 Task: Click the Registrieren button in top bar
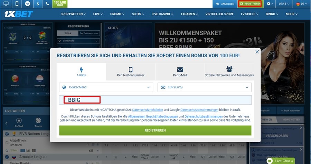tap(250, 3)
